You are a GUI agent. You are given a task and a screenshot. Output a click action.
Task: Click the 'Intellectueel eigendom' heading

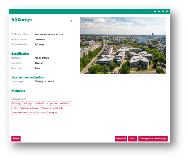click(x=28, y=77)
